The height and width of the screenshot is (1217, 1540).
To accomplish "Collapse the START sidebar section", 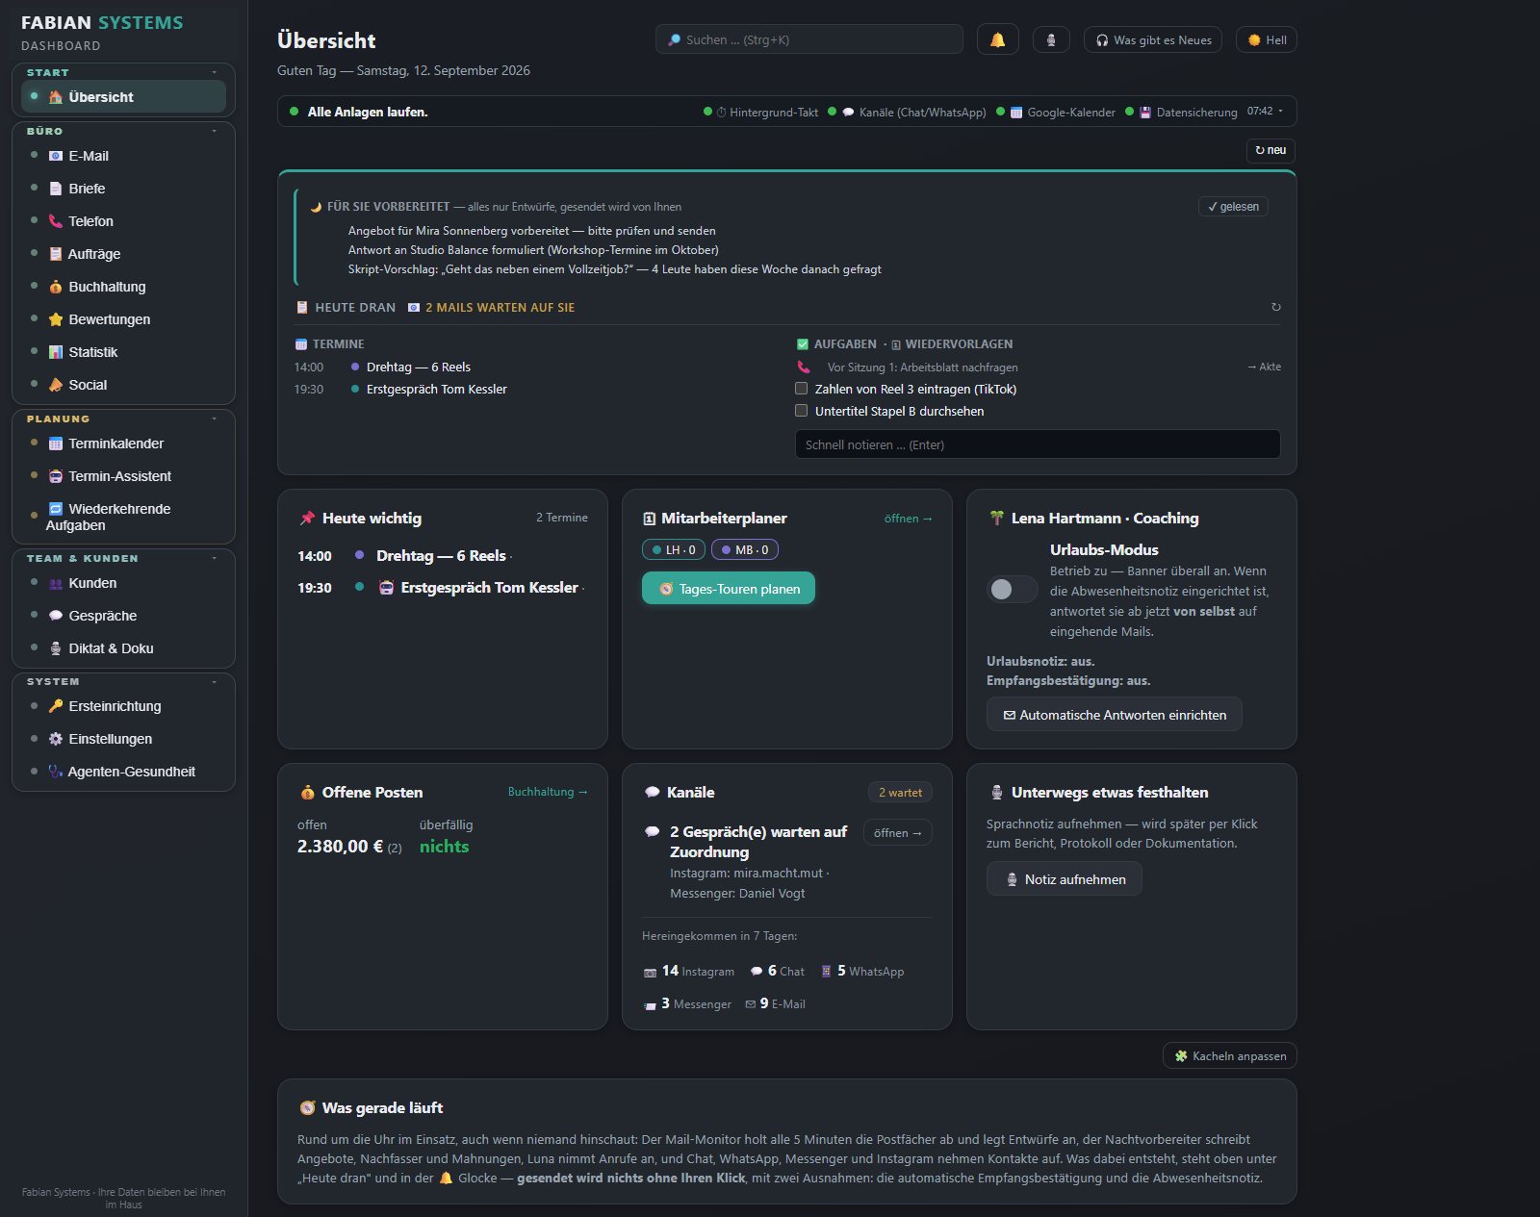I will coord(214,72).
